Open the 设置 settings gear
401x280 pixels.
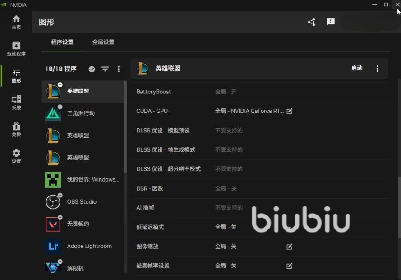(x=16, y=156)
